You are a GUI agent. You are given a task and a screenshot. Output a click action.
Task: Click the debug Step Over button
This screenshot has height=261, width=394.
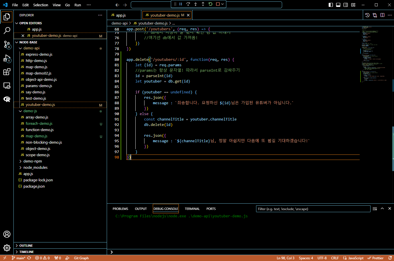188,4
